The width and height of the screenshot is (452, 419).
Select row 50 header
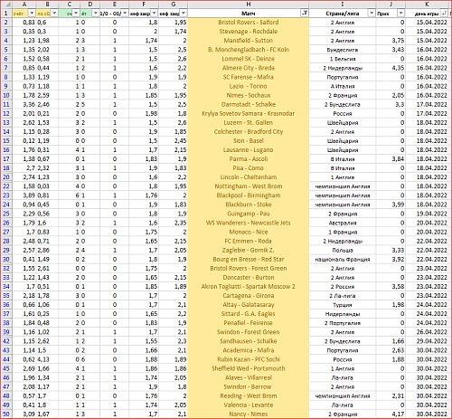coord(6,414)
